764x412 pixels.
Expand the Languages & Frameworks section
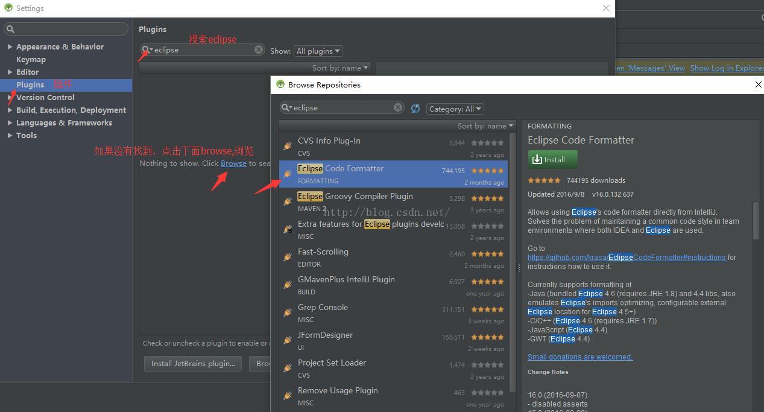click(x=10, y=122)
